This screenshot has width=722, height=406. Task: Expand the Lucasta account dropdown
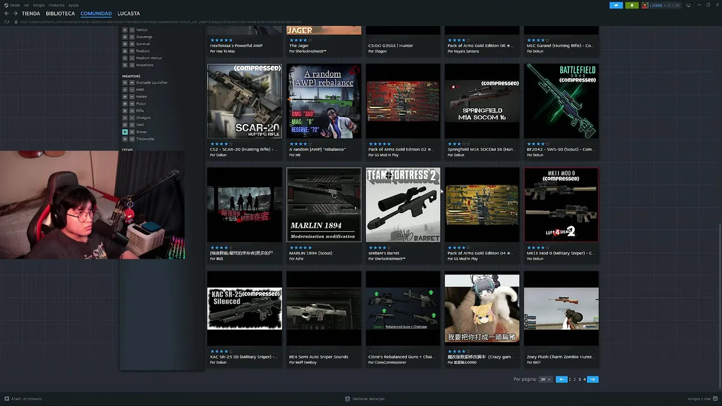point(664,5)
